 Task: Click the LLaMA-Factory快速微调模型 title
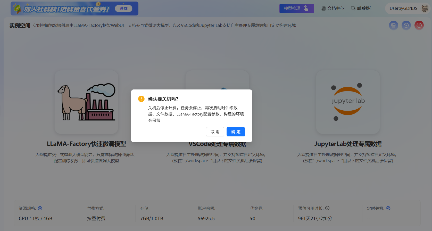(86, 144)
